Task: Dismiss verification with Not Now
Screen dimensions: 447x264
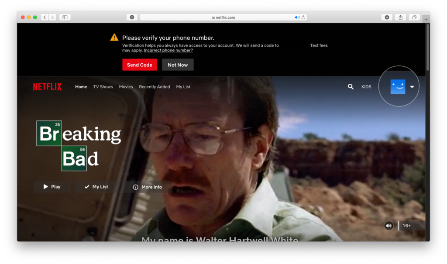Action: tap(178, 65)
